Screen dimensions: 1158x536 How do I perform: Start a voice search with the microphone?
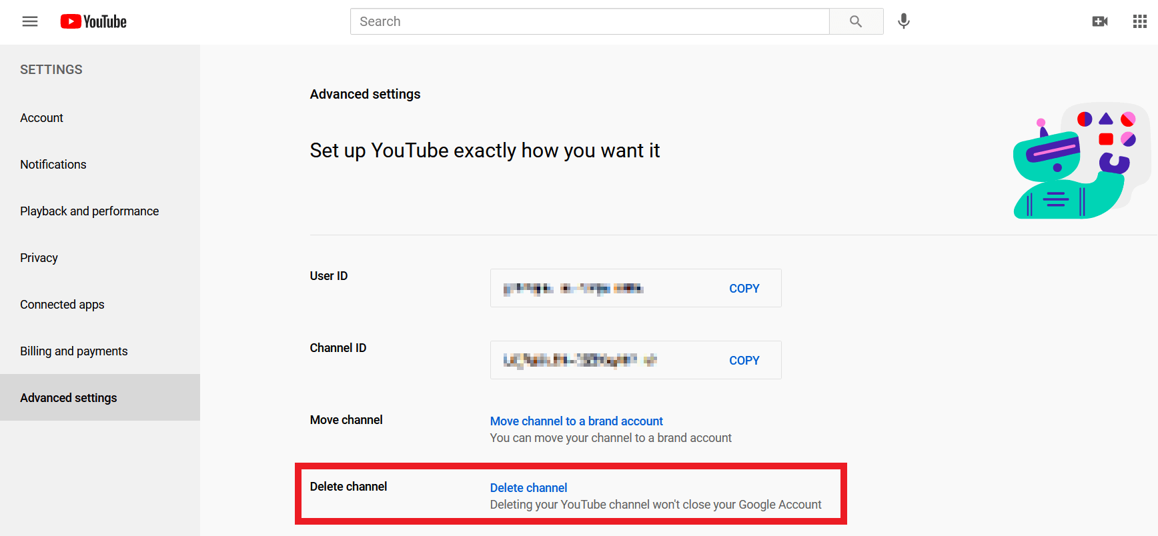pyautogui.click(x=903, y=21)
